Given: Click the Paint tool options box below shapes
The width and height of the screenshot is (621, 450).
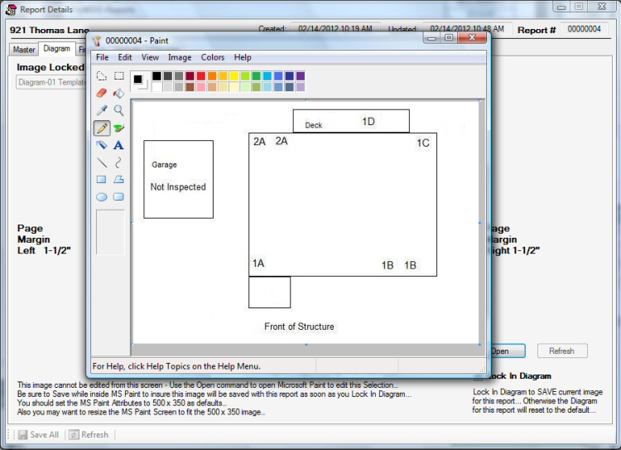Looking at the screenshot, I should 110,232.
